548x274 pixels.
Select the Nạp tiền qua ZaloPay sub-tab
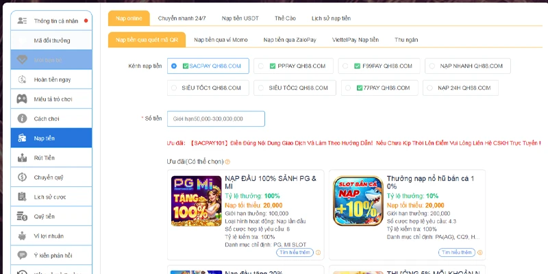[x=290, y=40]
